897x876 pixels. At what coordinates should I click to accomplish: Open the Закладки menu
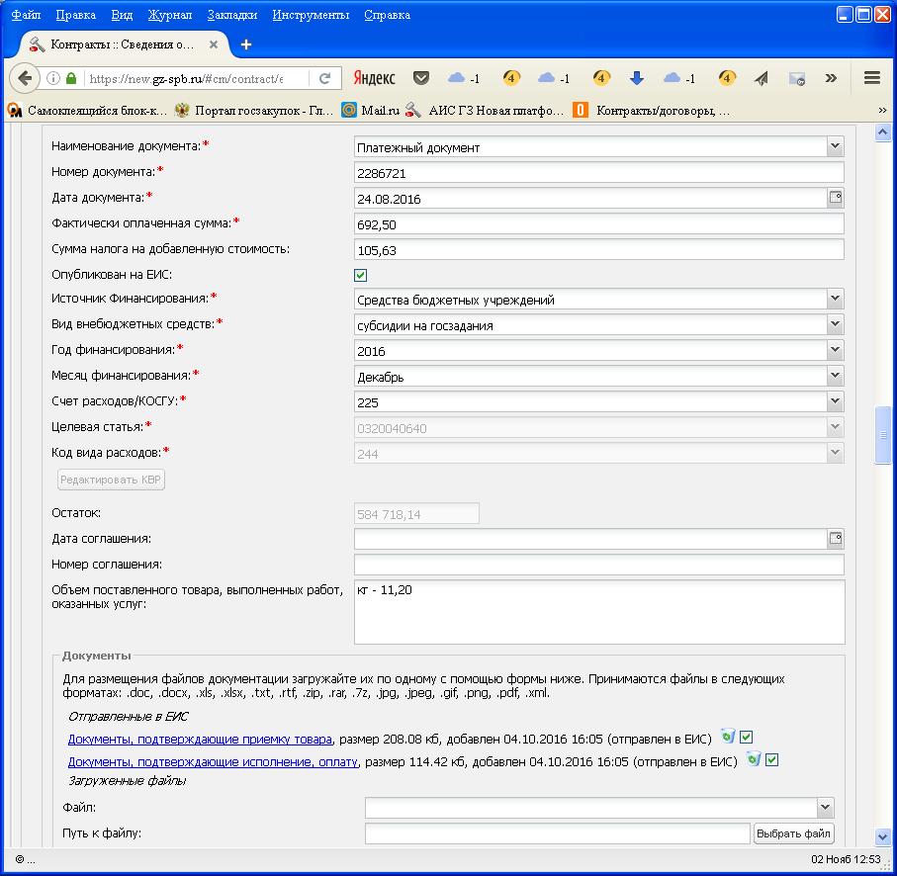click(x=231, y=15)
